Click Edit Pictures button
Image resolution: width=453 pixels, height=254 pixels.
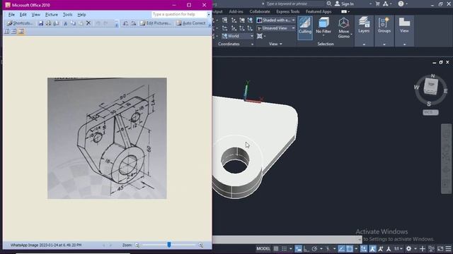point(156,23)
